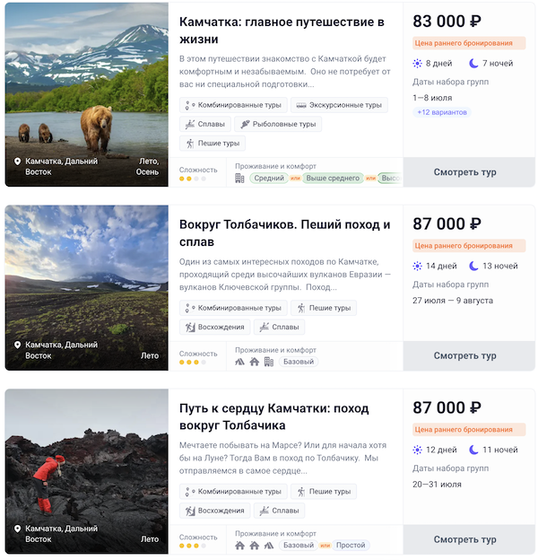Click location pin icon on bear photo
Image resolution: width=538 pixels, height=560 pixels.
[18, 162]
